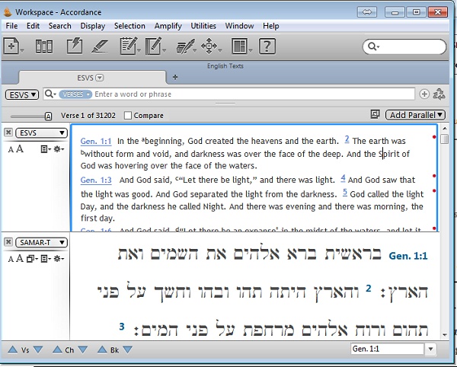
Task: Open the Utilities menu
Action: coord(203,26)
